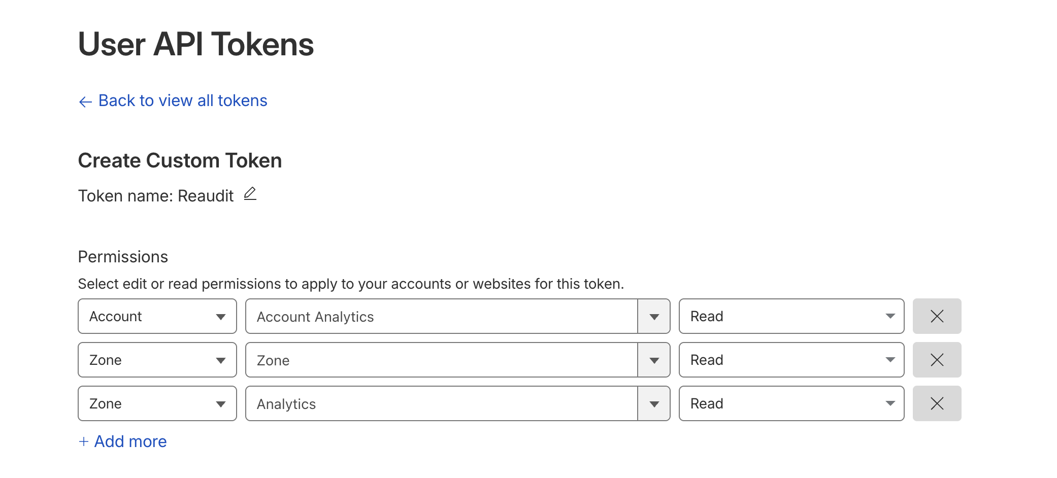Open the Account scope dropdown

tap(157, 316)
